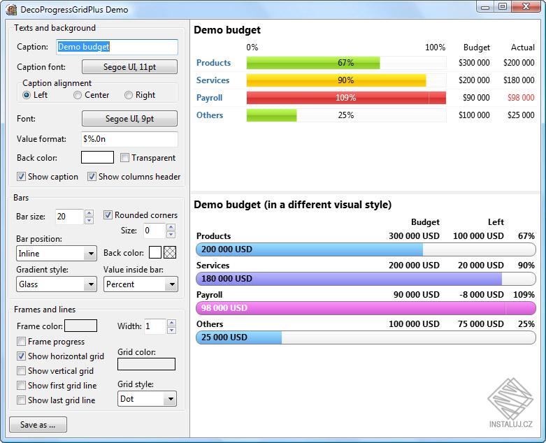Click the Save as ... button
This screenshot has height=443, width=546.
[x=38, y=425]
